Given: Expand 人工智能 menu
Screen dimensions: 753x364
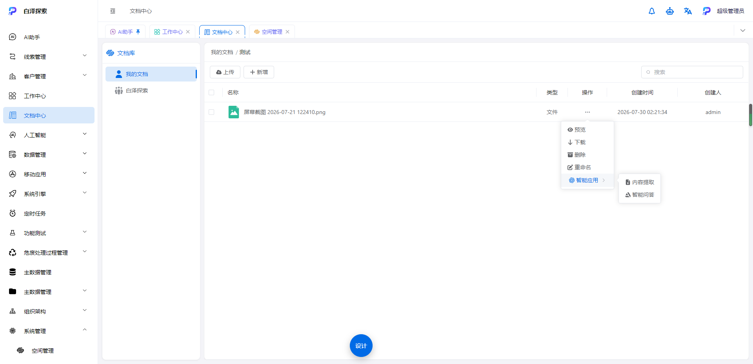Looking at the screenshot, I should click(x=49, y=135).
